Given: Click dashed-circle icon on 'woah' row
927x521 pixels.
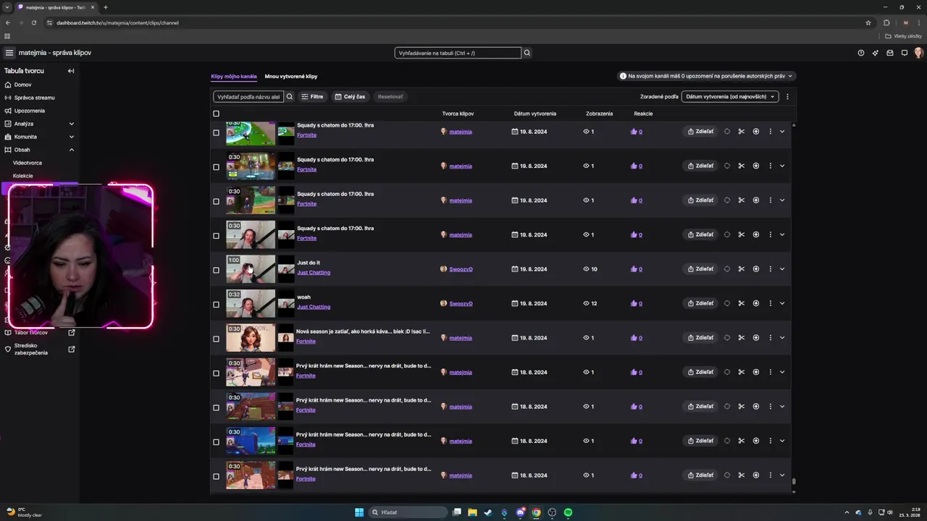Looking at the screenshot, I should point(727,303).
